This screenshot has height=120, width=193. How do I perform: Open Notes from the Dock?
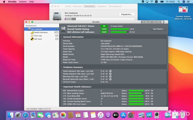click(93, 115)
